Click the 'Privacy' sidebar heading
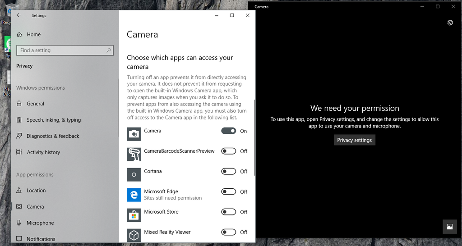The image size is (462, 246). tap(24, 66)
